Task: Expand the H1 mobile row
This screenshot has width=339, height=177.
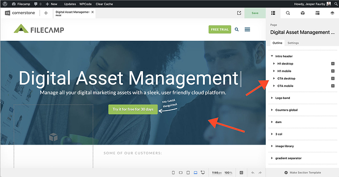Action: pos(274,71)
